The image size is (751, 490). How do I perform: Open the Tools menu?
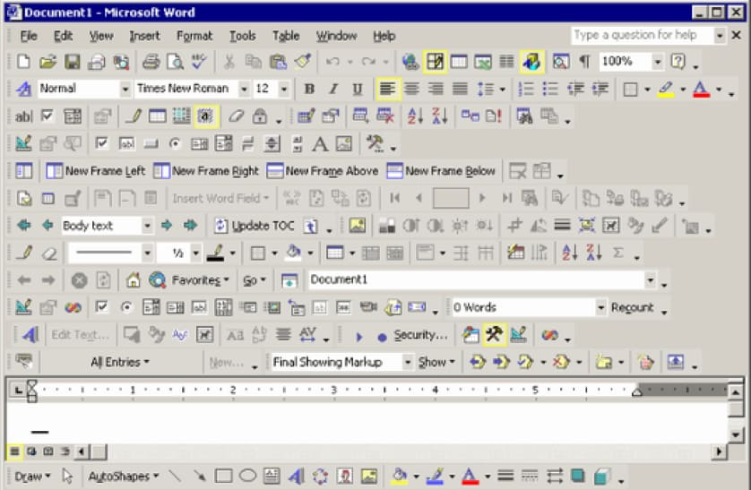242,36
